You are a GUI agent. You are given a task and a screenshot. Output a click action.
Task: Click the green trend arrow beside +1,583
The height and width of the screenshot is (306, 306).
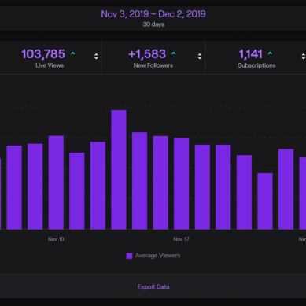click(173, 53)
